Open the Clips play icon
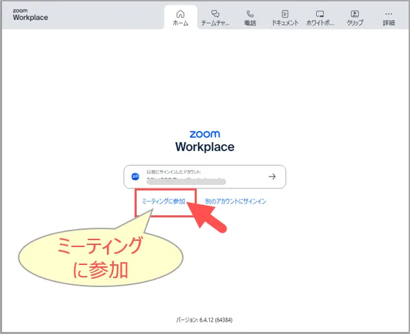410x334 pixels. pyautogui.click(x=355, y=14)
